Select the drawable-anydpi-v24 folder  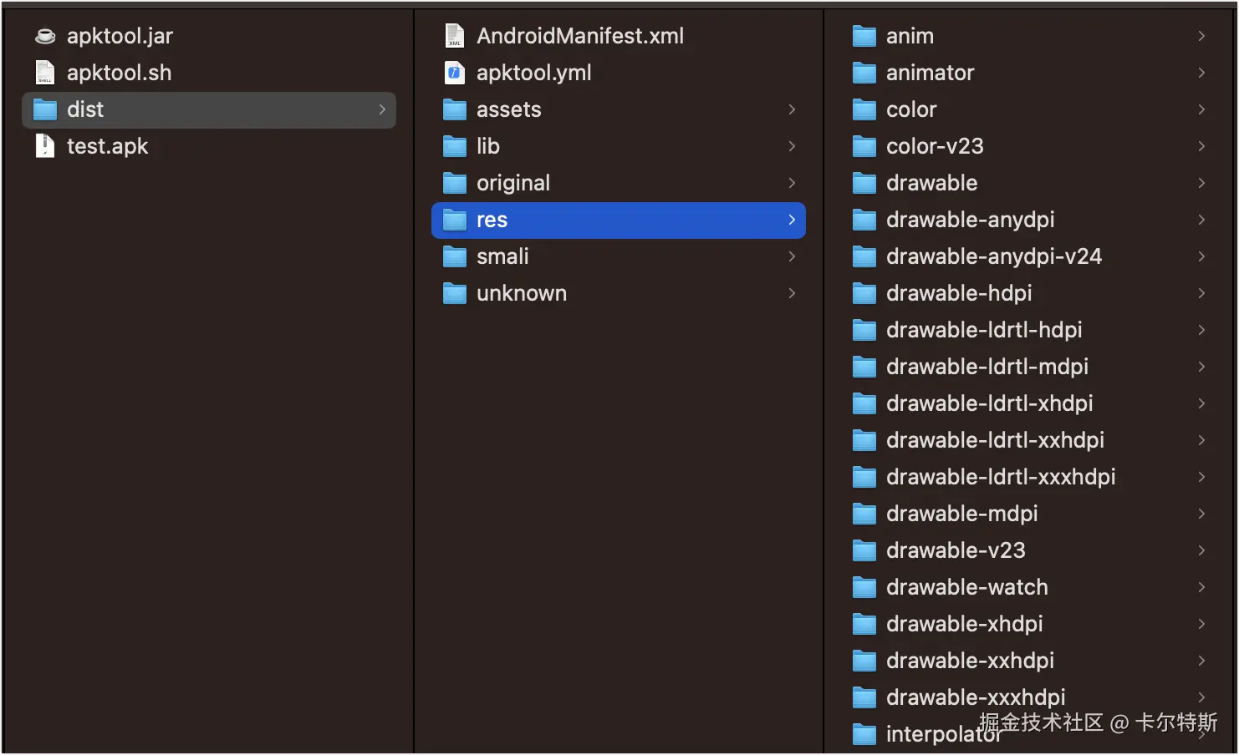pos(993,256)
